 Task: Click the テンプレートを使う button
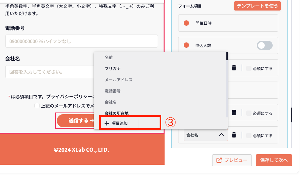coord(257,6)
